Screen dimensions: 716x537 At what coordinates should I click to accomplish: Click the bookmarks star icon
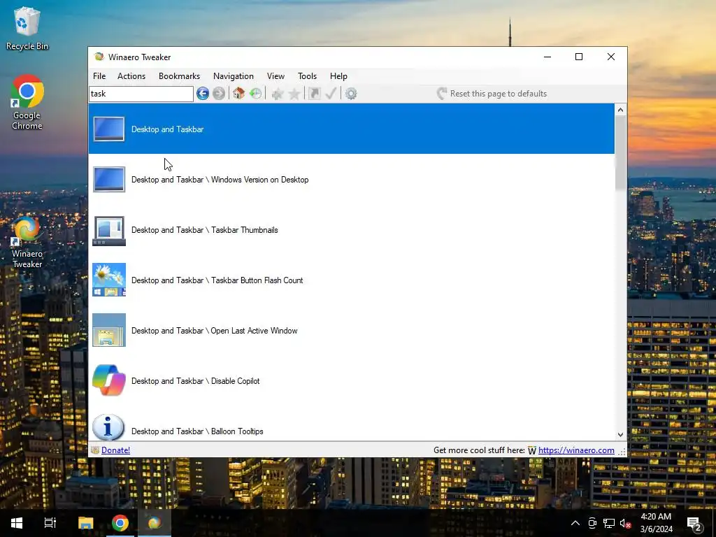[x=294, y=94]
